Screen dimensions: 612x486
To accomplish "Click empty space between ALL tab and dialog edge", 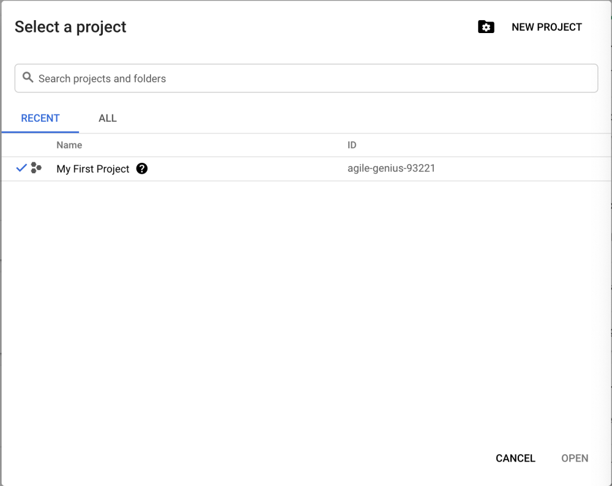I will pyautogui.click(x=367, y=118).
